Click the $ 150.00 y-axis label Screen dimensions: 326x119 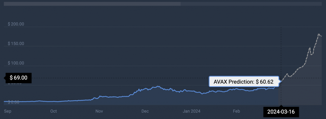tap(16, 44)
